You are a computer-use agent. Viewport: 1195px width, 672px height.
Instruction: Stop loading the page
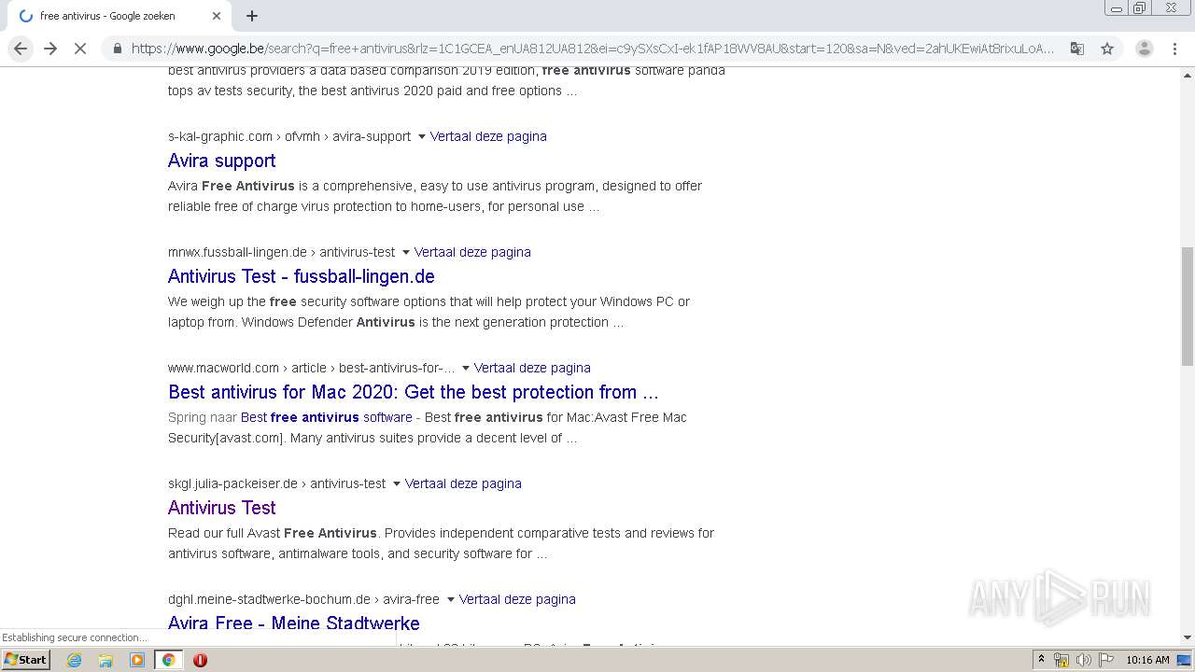pos(80,49)
